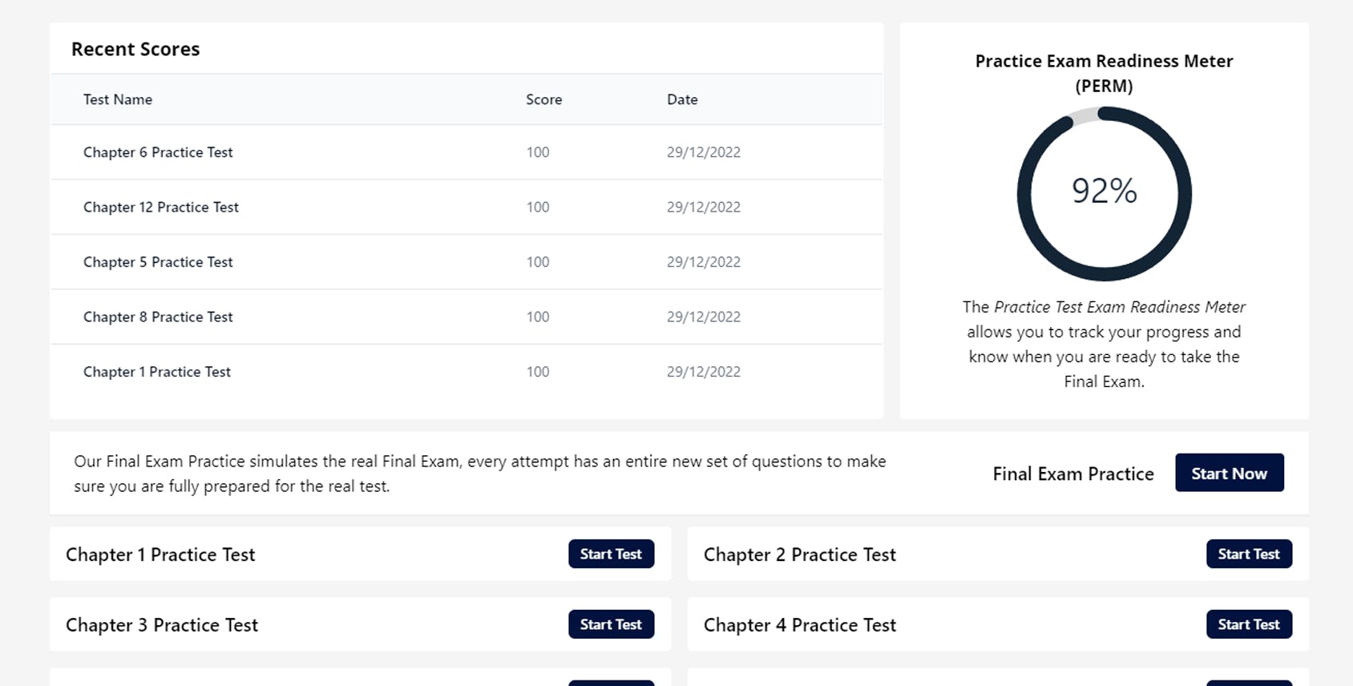Click the Final Exam Practice label
The height and width of the screenshot is (686, 1353).
point(1072,474)
